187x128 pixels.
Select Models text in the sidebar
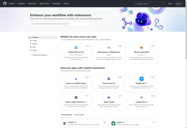35,44
